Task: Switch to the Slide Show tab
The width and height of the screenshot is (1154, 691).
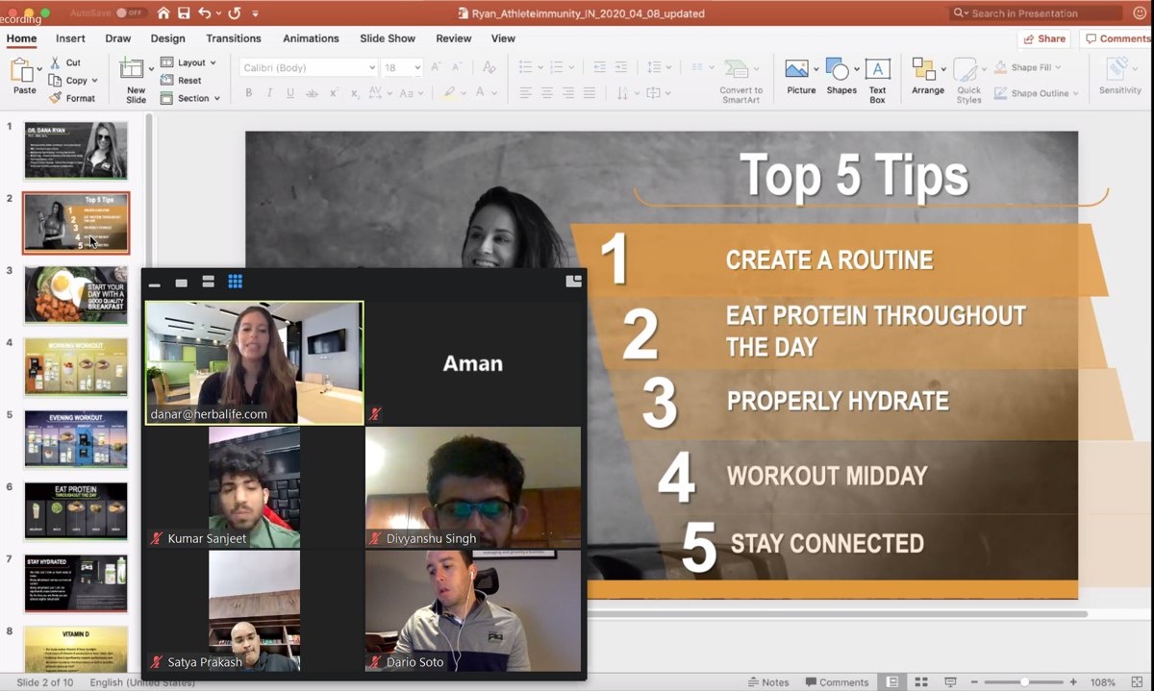Action: click(388, 38)
